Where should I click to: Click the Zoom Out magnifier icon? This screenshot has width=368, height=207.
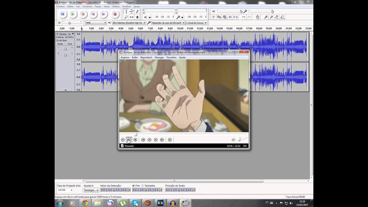[x=271, y=17]
